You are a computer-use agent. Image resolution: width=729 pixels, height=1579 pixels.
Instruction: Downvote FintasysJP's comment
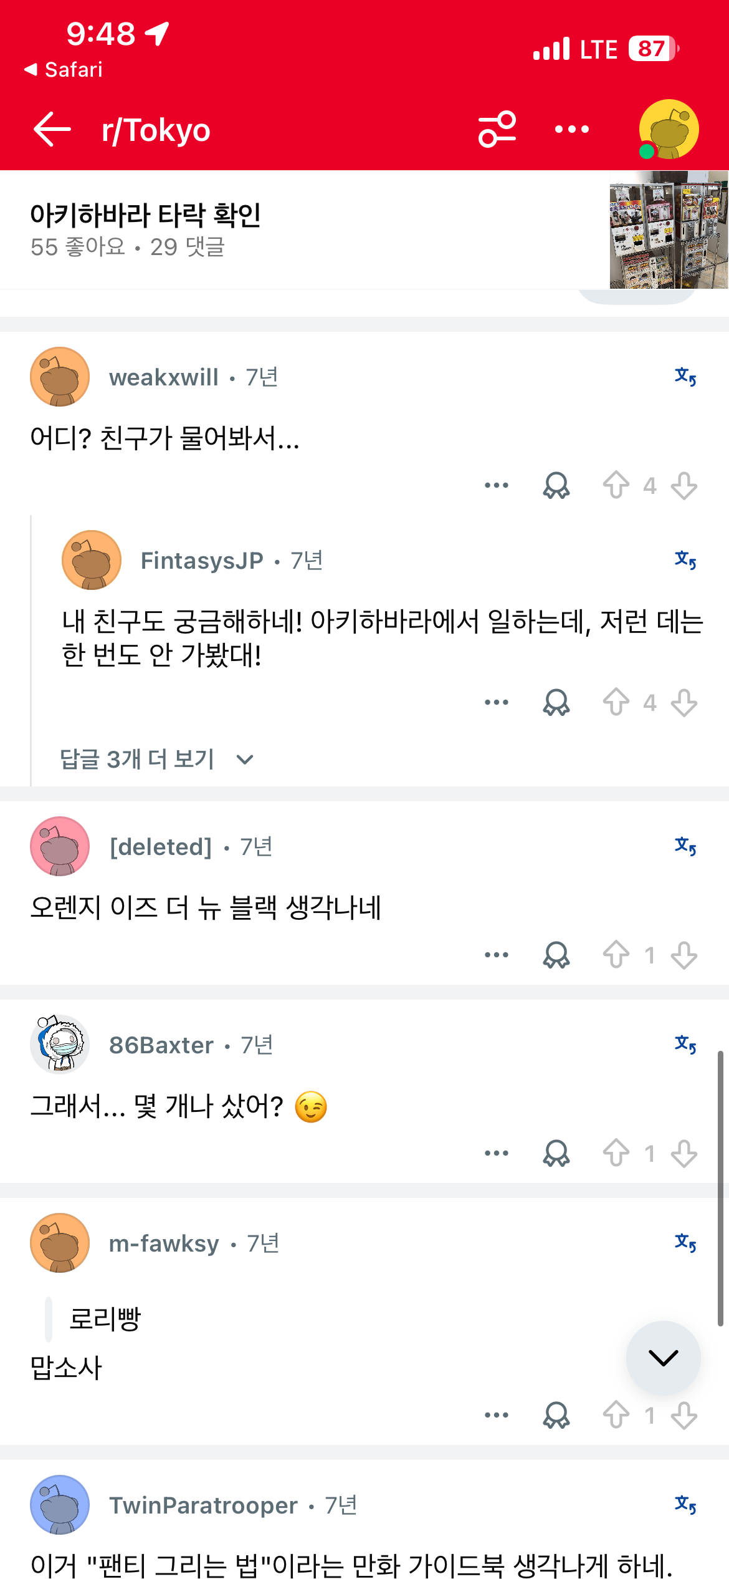point(684,703)
